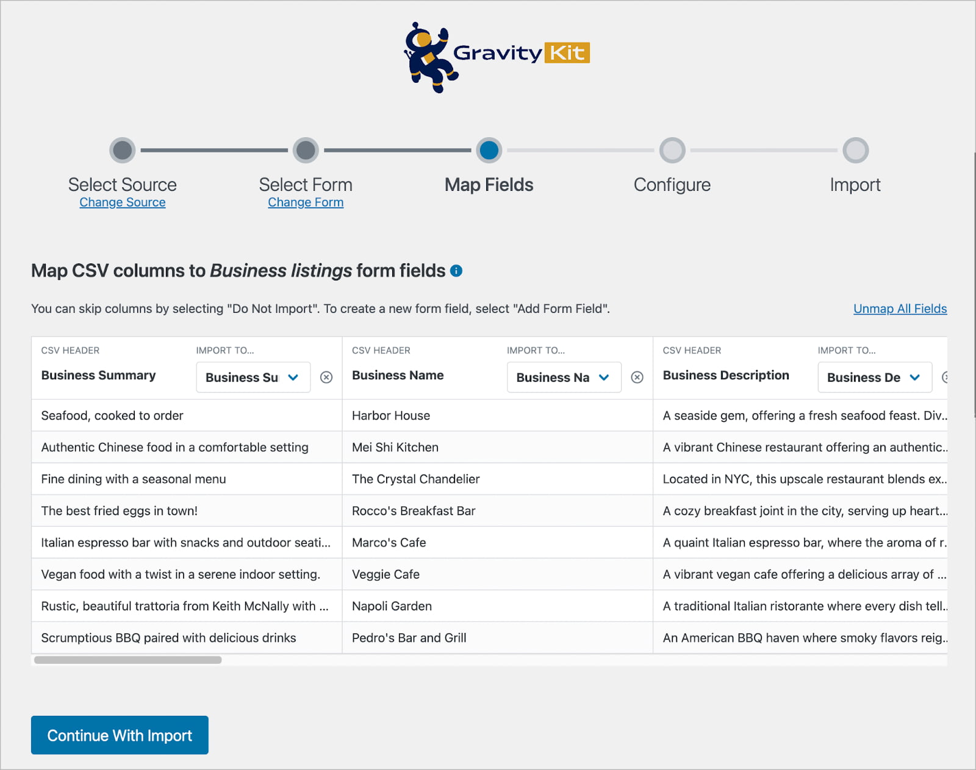Screen dimensions: 976x770
Task: Click the Veggie Cafe name cell
Action: coord(498,574)
